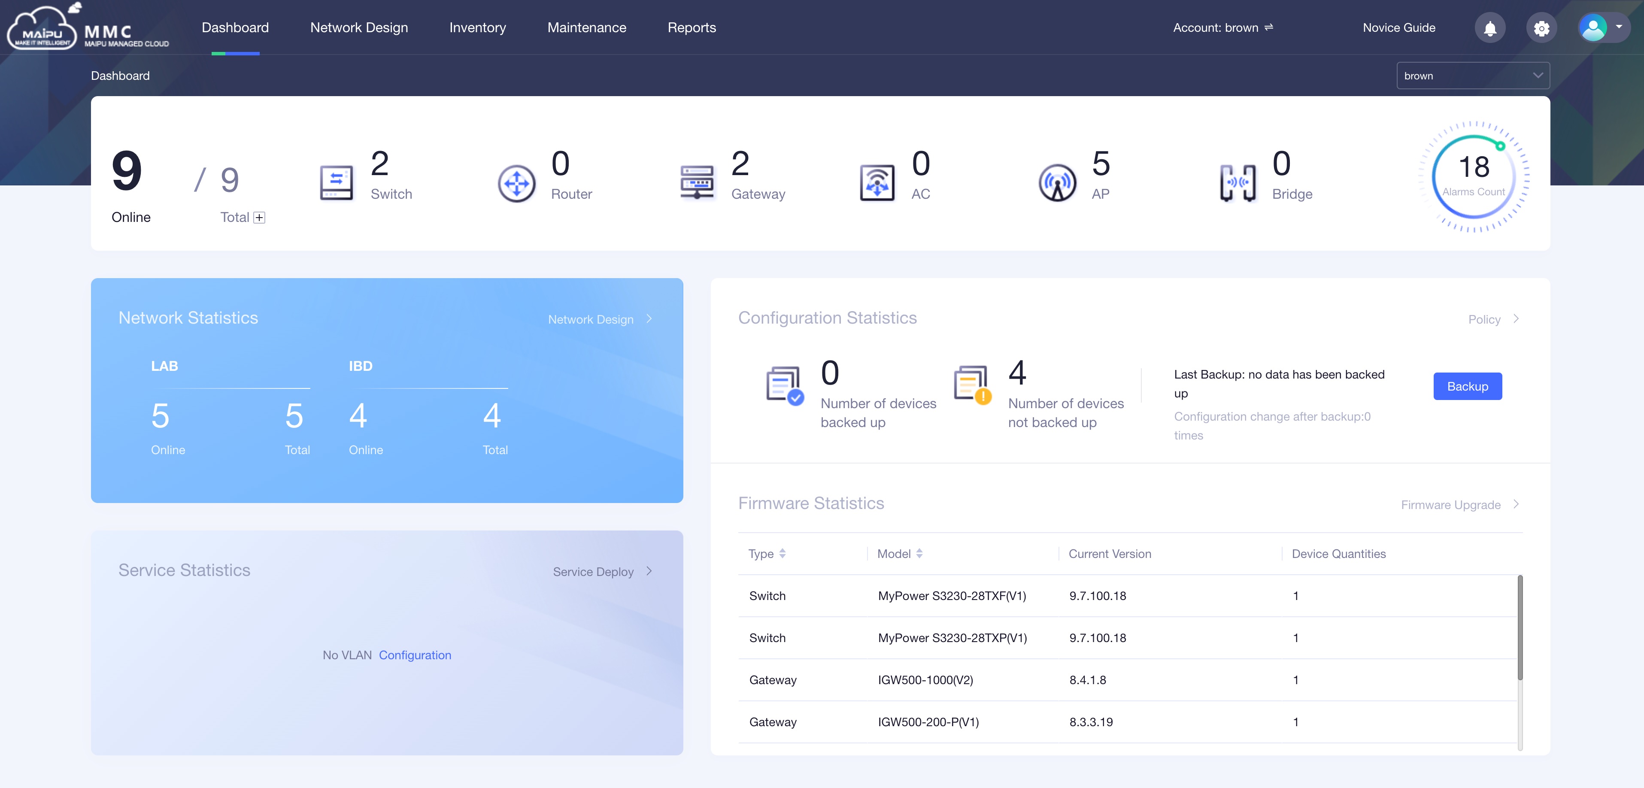
Task: Select the AP icon
Action: pos(1057,182)
